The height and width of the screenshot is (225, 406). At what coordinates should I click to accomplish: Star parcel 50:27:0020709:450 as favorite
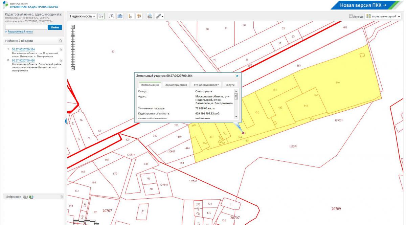(x=61, y=61)
